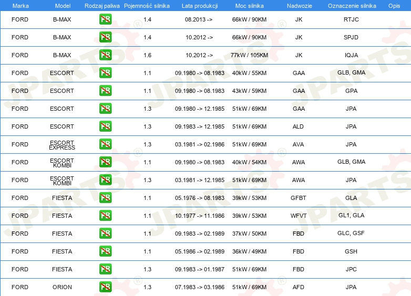Click engine code GSH
The image size is (411, 296).
point(351,251)
